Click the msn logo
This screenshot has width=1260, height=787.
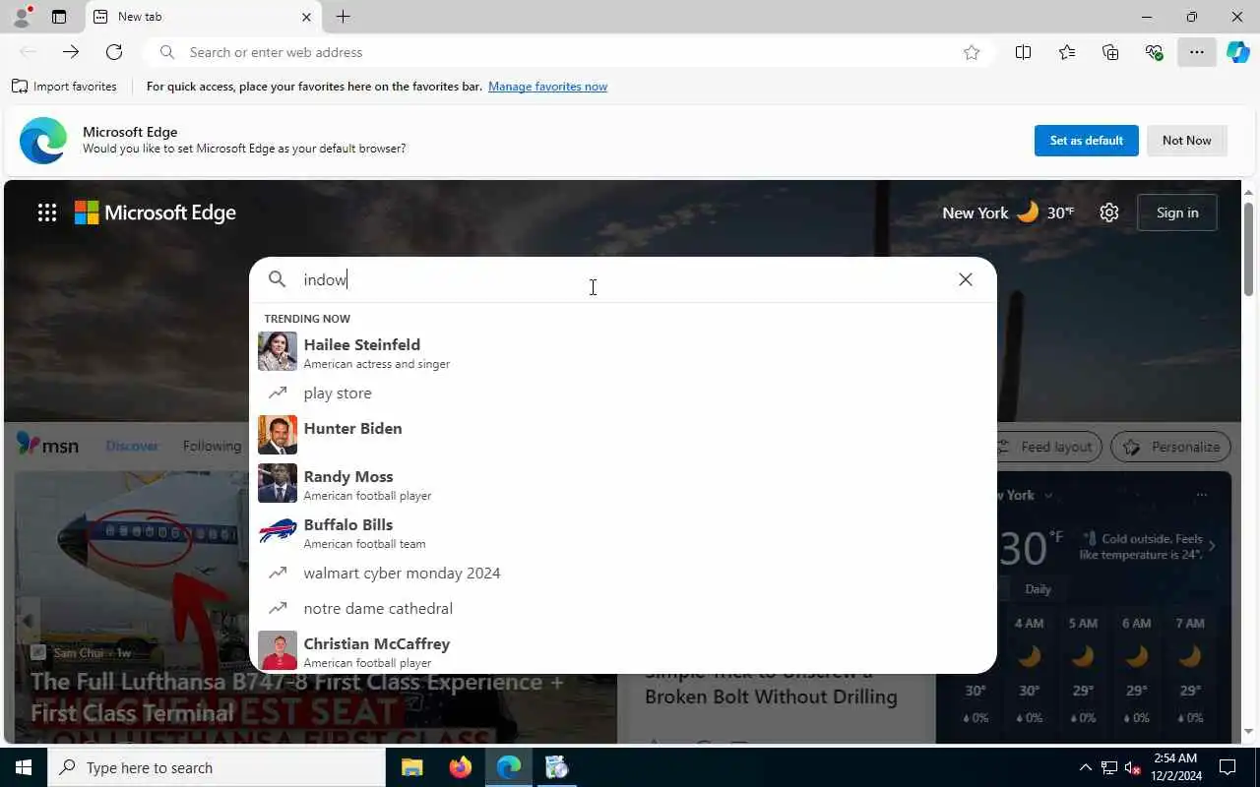tap(47, 445)
